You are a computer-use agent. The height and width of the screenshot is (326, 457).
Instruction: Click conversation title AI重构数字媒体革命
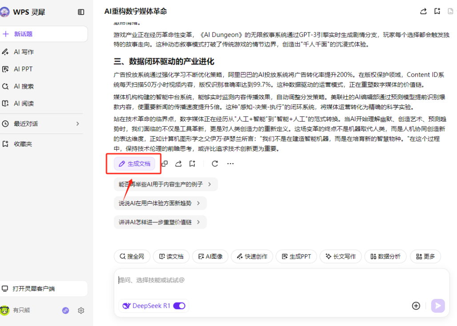136,12
